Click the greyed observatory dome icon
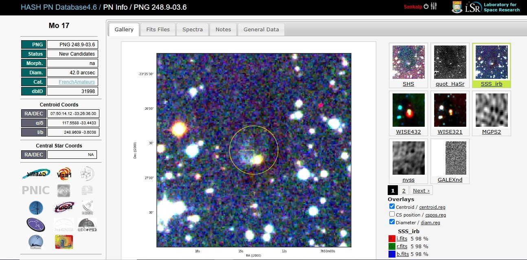Screen dimensions: 527x260 (x=87, y=190)
